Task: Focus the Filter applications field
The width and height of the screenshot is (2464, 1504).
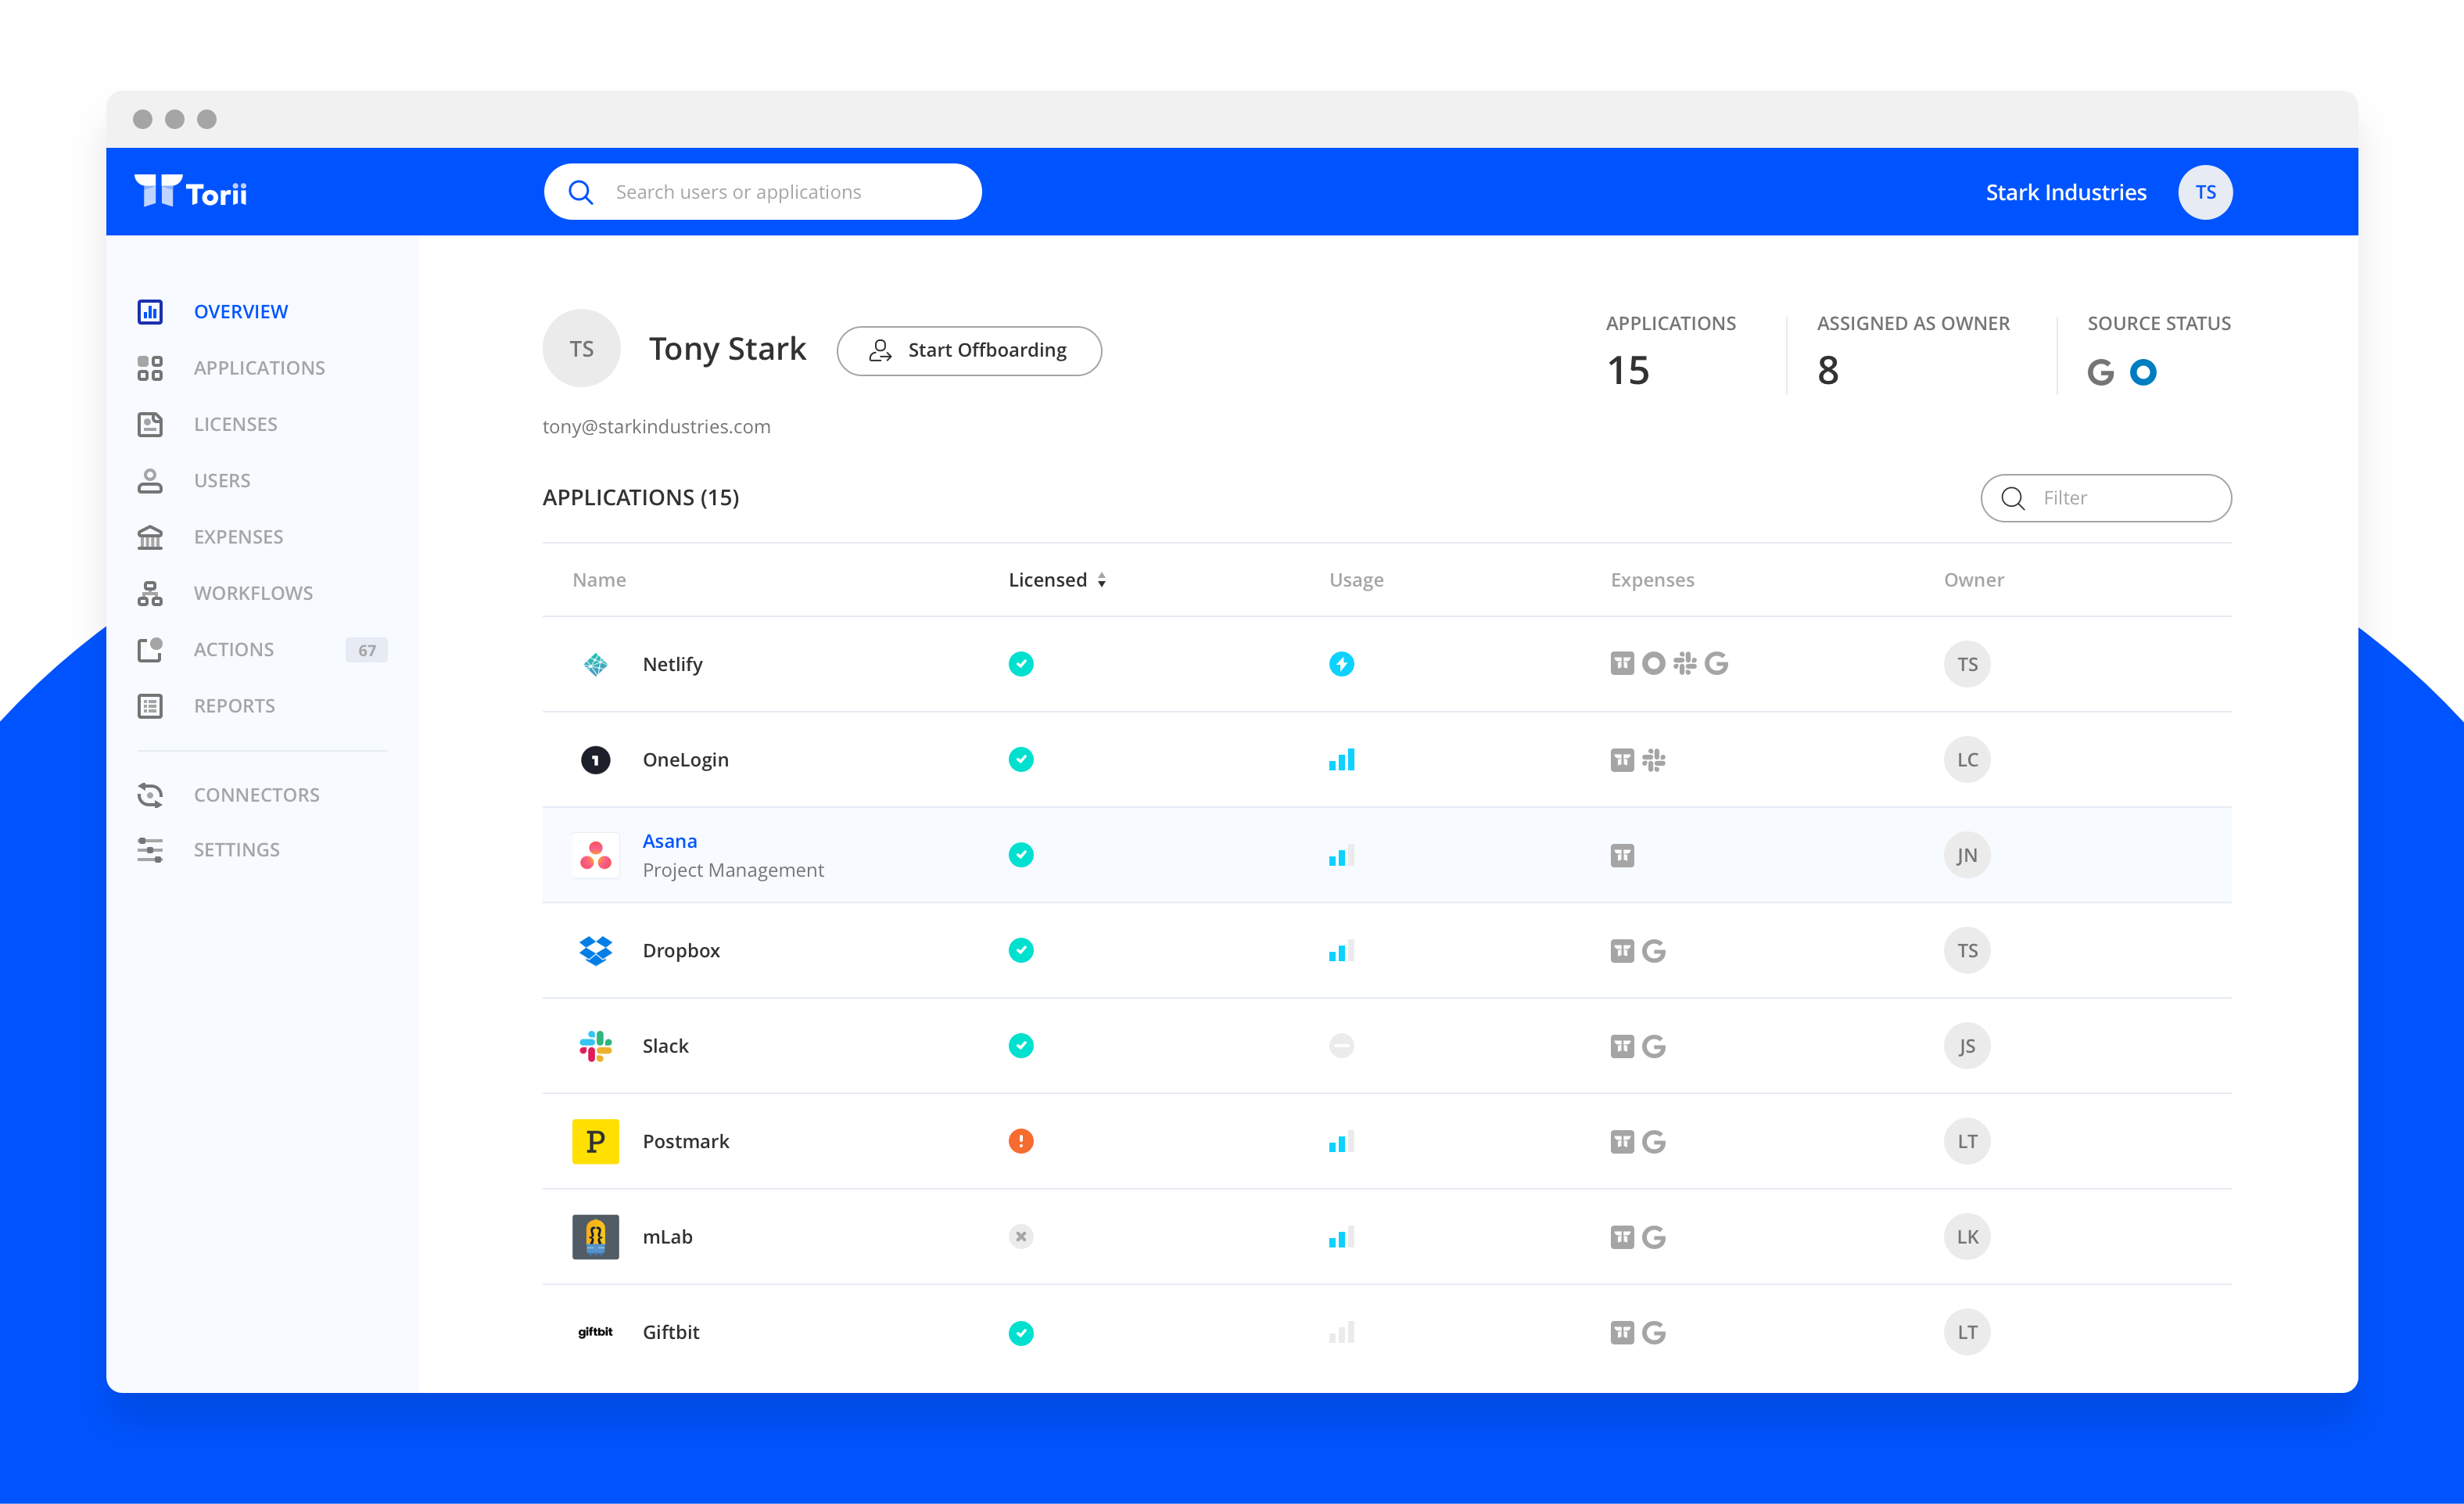Action: pyautogui.click(x=2120, y=498)
